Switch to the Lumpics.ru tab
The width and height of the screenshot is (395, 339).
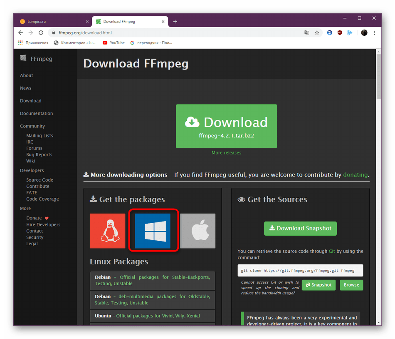point(53,22)
